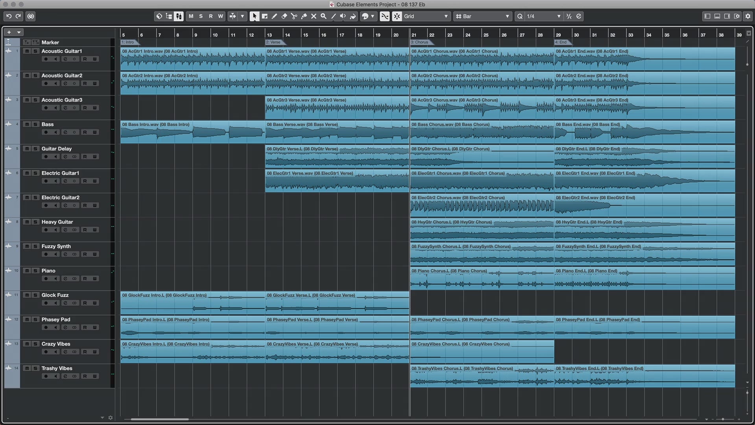The width and height of the screenshot is (755, 425).
Task: Click the Redo arrow in the toolbar
Action: point(18,16)
